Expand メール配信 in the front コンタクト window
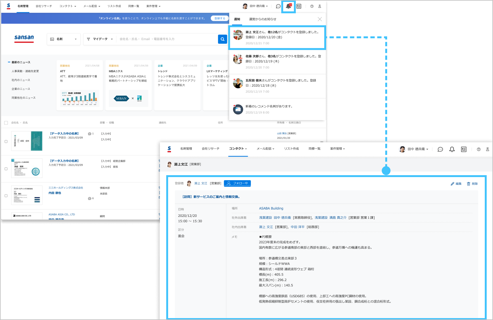The height and width of the screenshot is (320, 493). (x=265, y=149)
